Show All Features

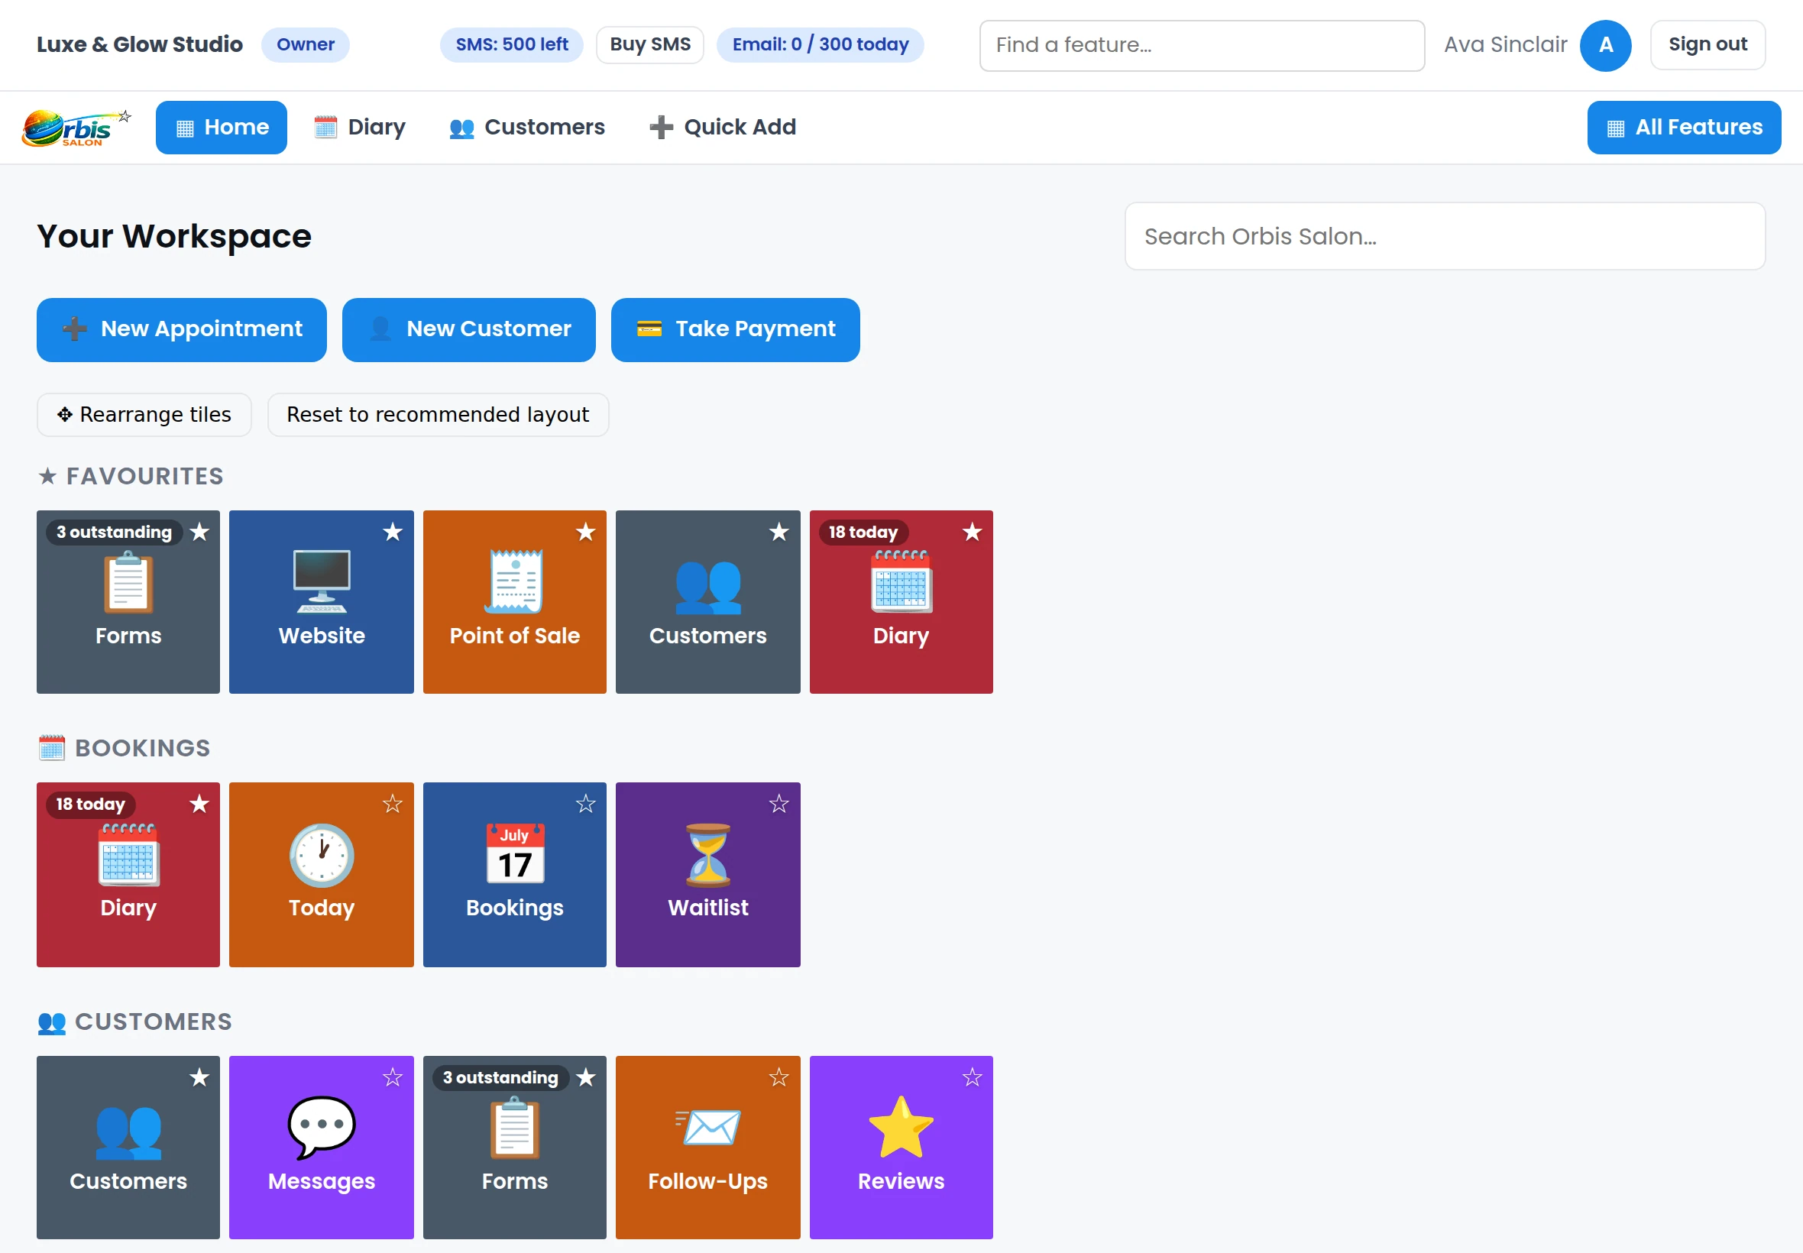[1685, 127]
